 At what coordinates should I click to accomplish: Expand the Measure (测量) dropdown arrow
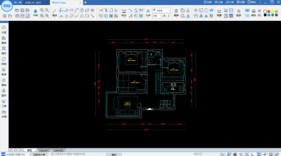pyautogui.click(x=219, y=18)
